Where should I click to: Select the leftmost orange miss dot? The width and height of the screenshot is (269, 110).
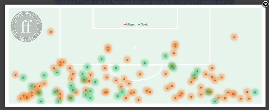coord(16,75)
